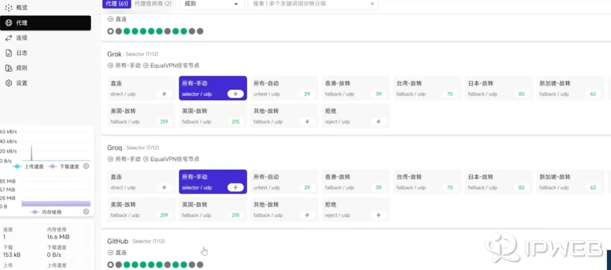Toggle 上传速度 series in chart legend
The height and width of the screenshot is (270, 611).
pos(28,166)
